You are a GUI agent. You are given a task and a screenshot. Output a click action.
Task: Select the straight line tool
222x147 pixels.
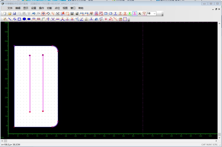[10, 19]
